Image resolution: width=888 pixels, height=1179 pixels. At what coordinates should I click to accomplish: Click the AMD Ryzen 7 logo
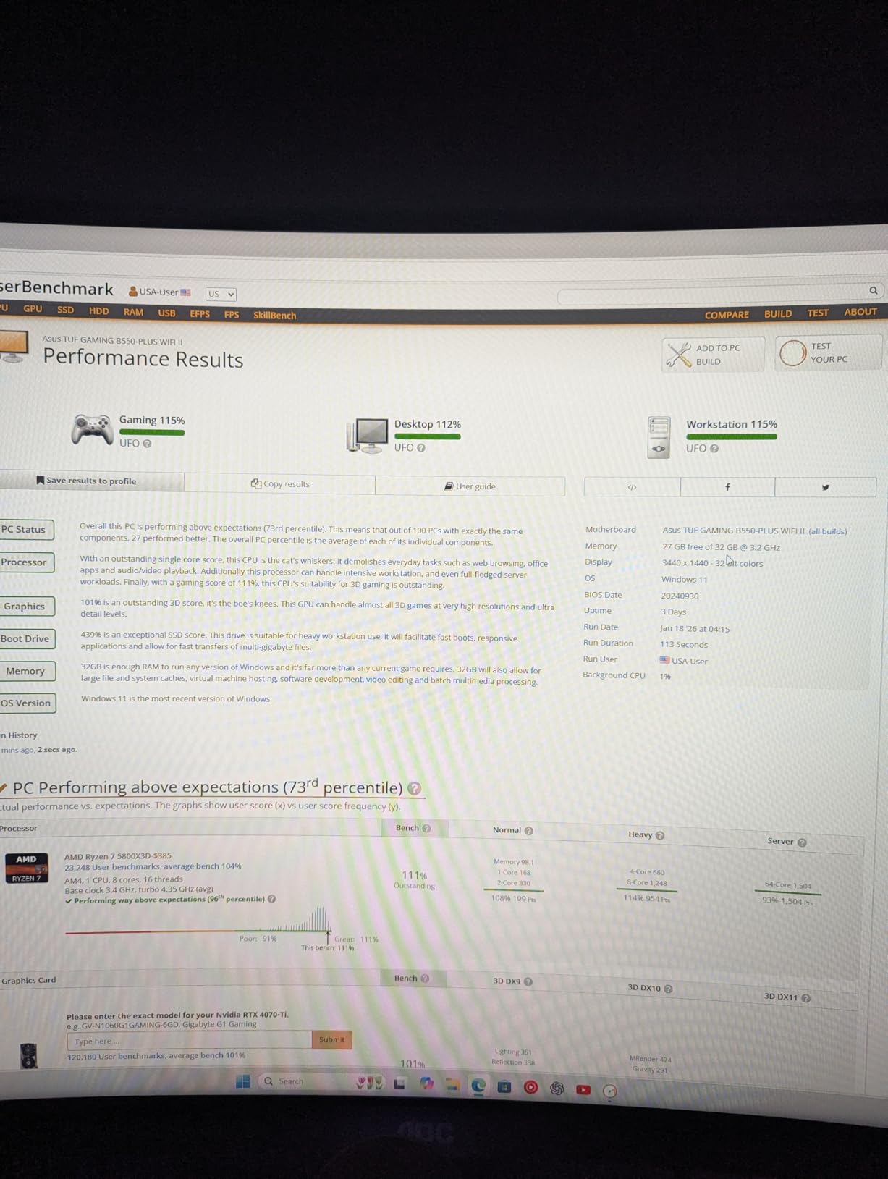27,869
